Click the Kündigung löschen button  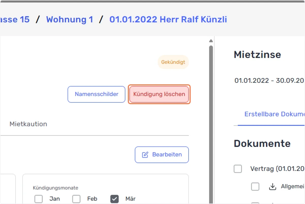(x=159, y=94)
